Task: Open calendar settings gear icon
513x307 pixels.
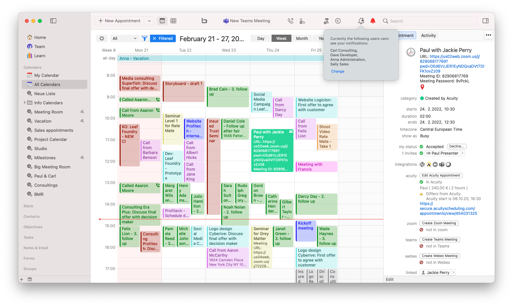Action: (102, 39)
